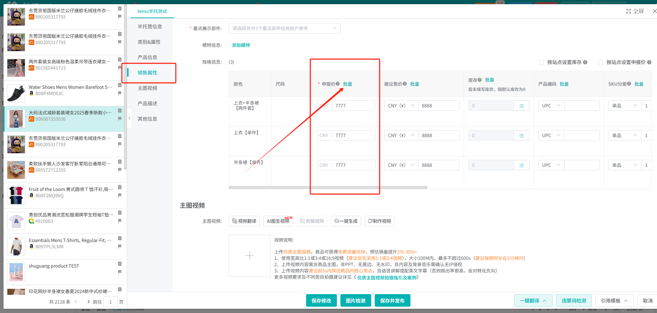The image size is (657, 313).
Task: Go to previous page of product list
Action: coord(76,301)
